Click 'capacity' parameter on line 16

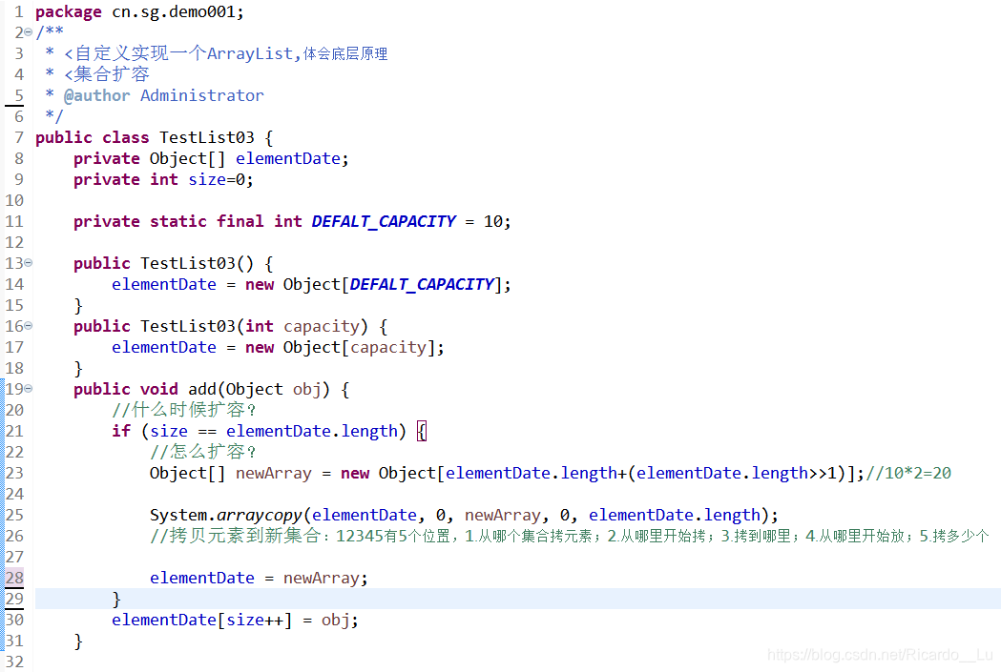322,327
